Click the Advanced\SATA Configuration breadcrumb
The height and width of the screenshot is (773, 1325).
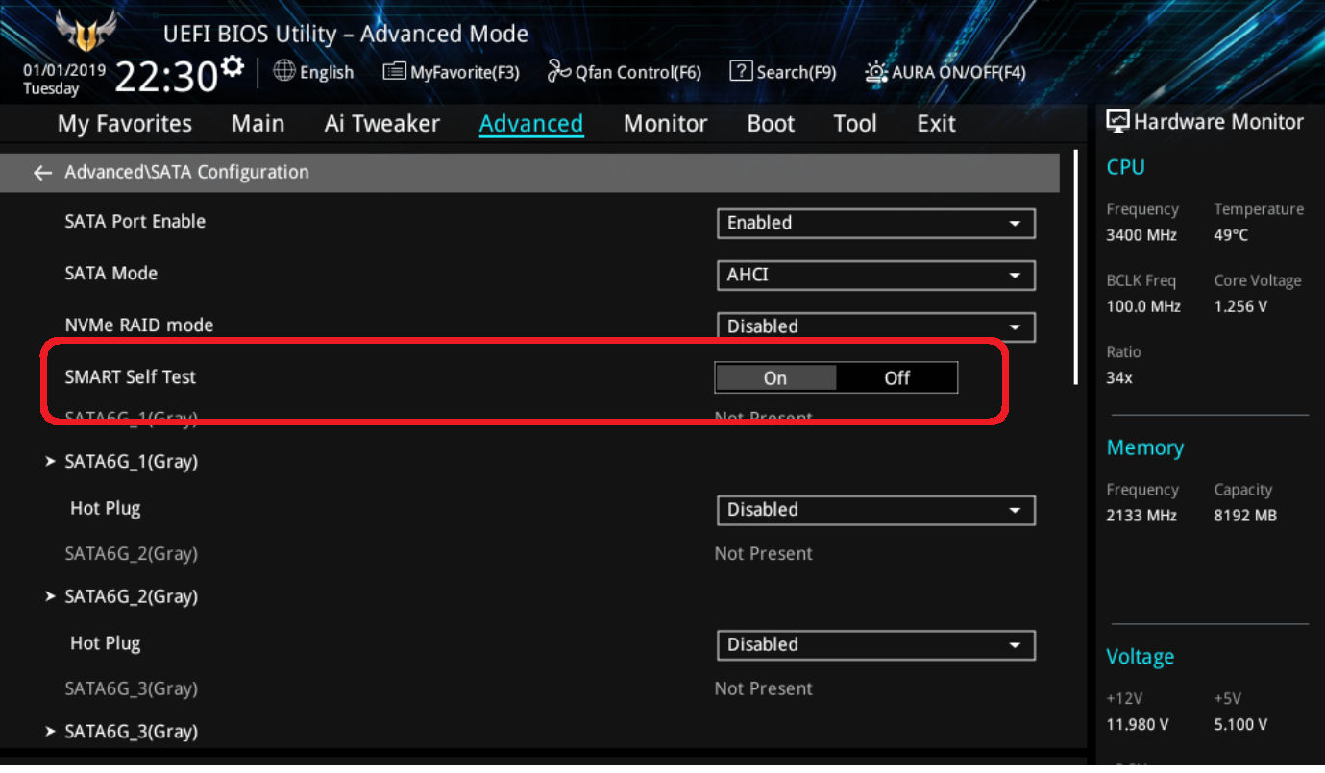186,173
